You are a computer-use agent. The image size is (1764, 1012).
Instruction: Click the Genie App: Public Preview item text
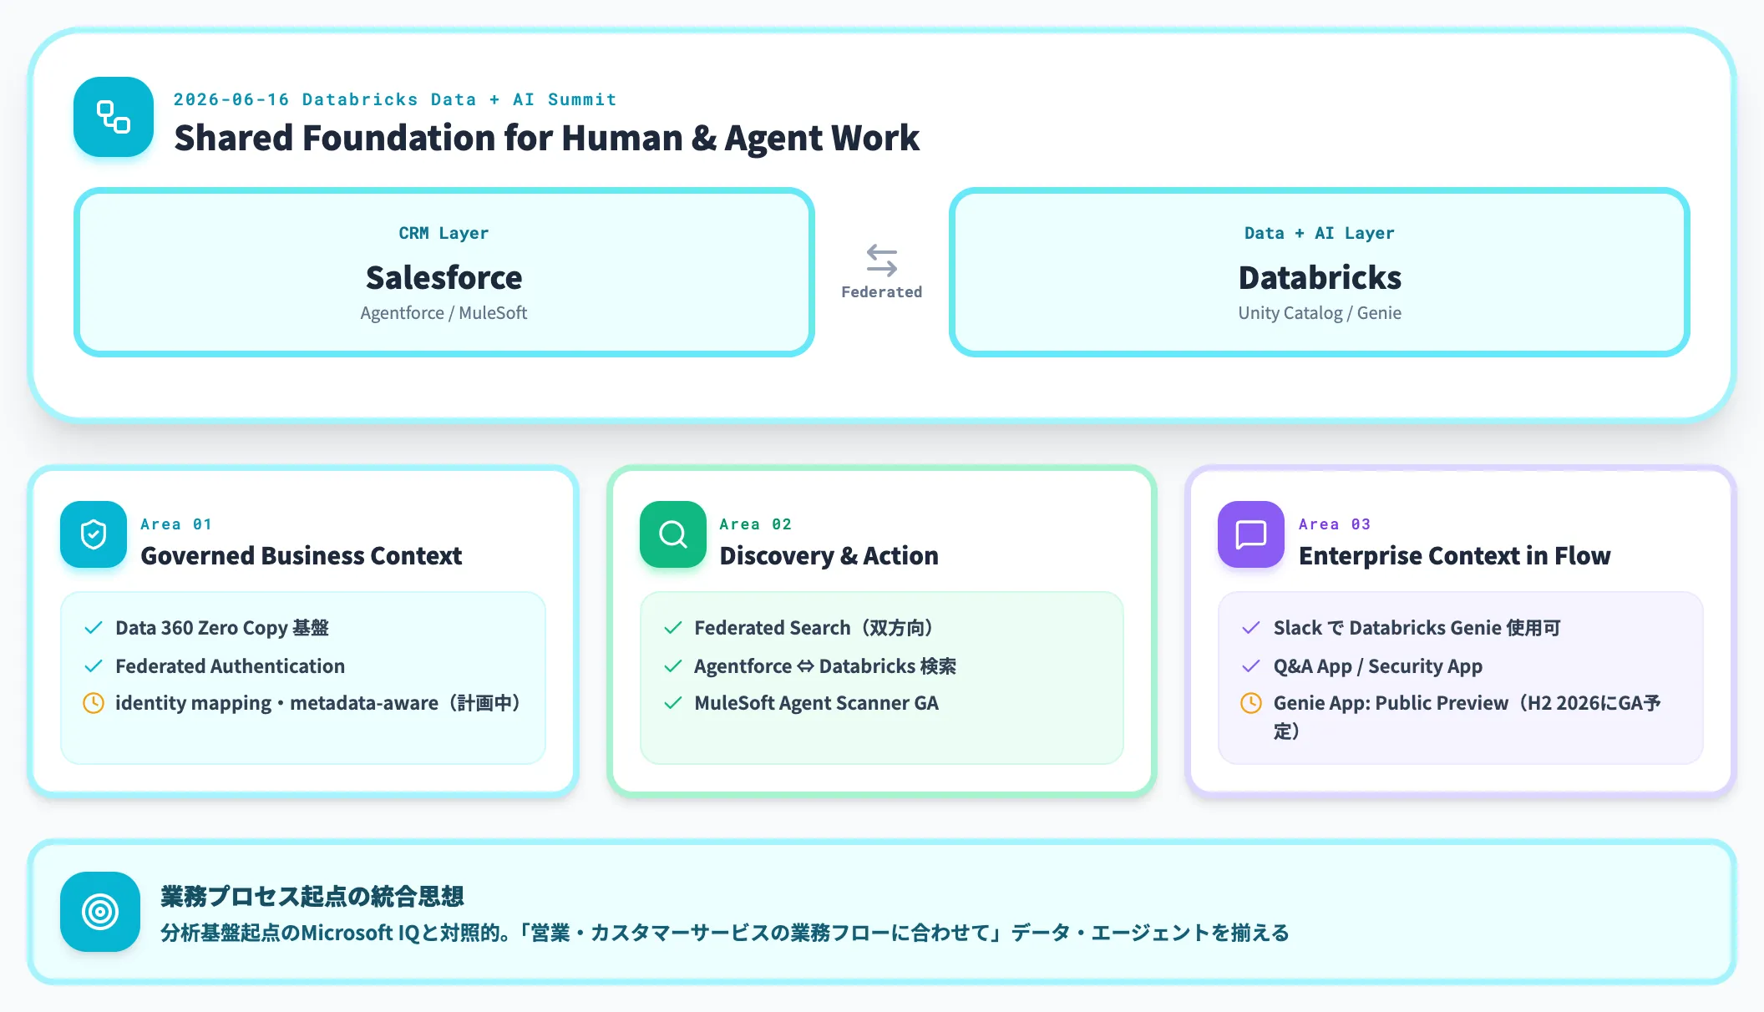coord(1467,716)
